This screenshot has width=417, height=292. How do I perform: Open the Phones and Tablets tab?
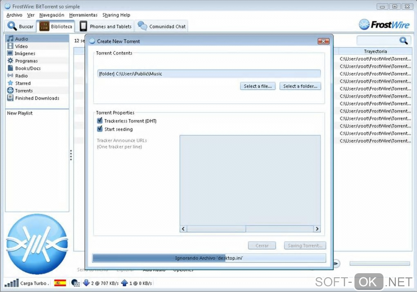105,26
